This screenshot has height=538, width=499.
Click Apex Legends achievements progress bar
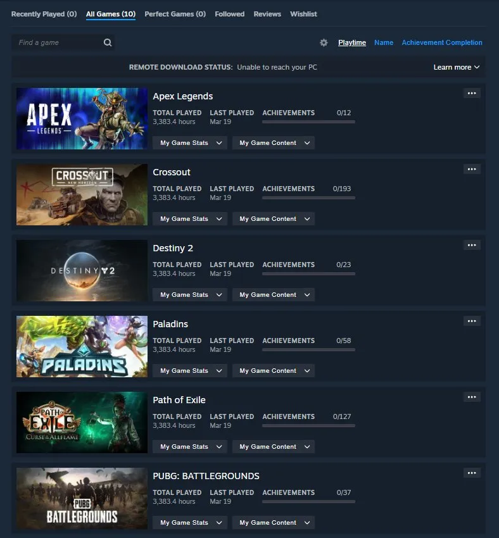pos(308,122)
